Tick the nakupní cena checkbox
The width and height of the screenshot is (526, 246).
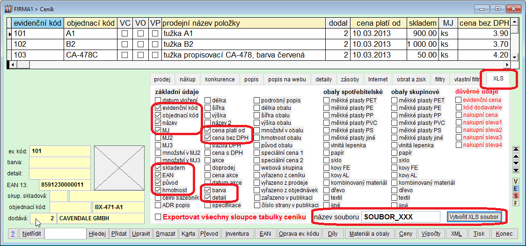(459, 115)
